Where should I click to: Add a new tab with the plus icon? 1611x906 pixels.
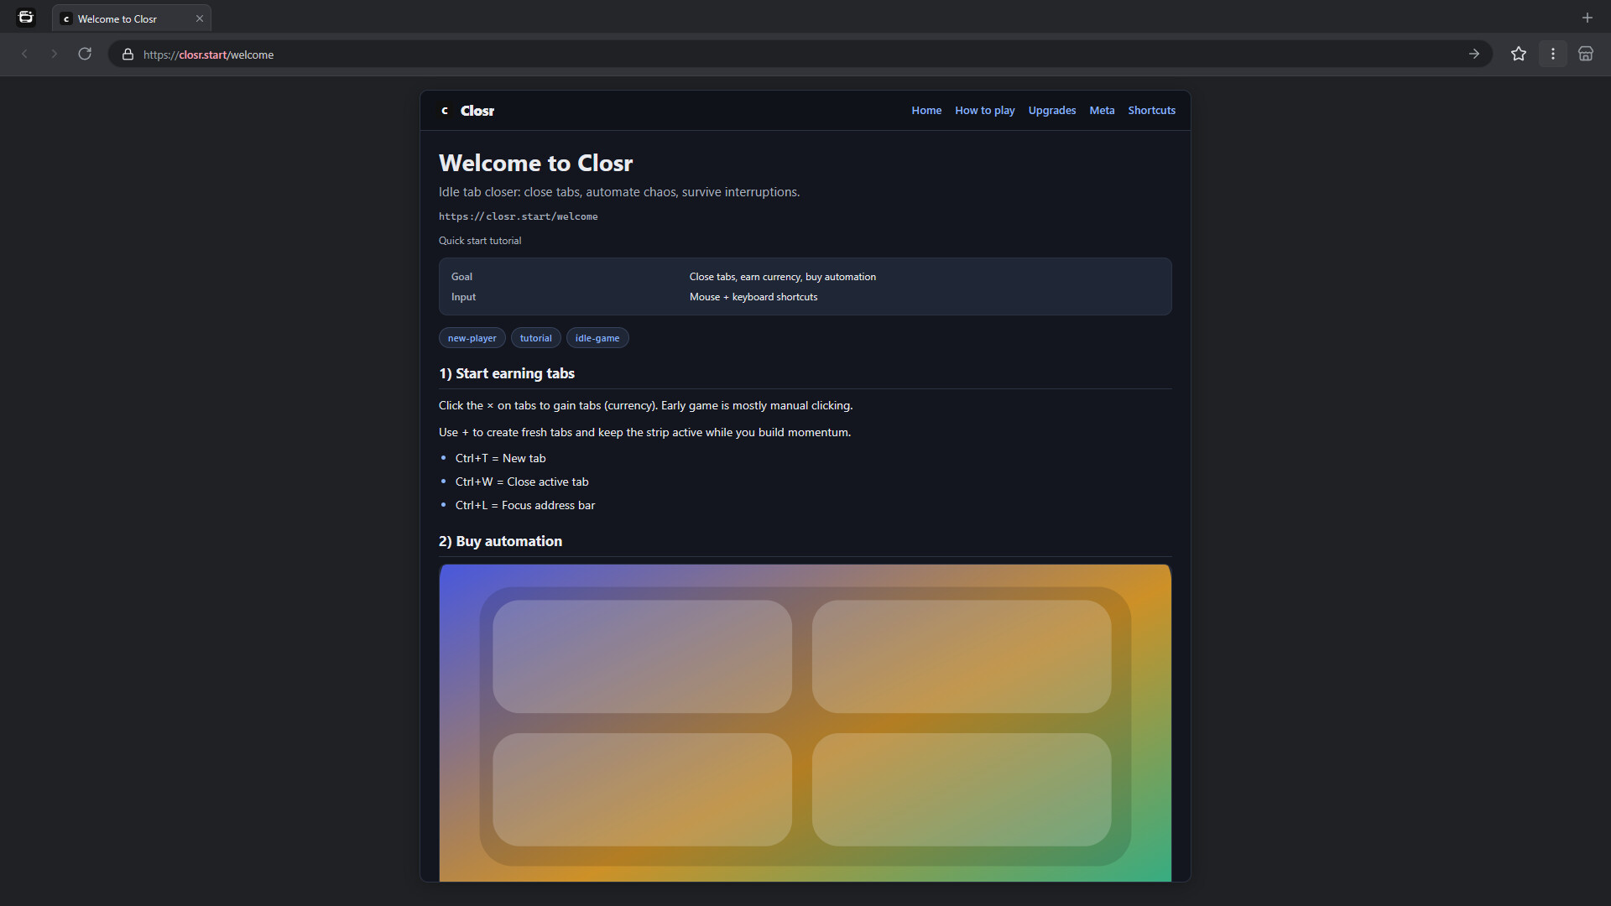(1587, 18)
